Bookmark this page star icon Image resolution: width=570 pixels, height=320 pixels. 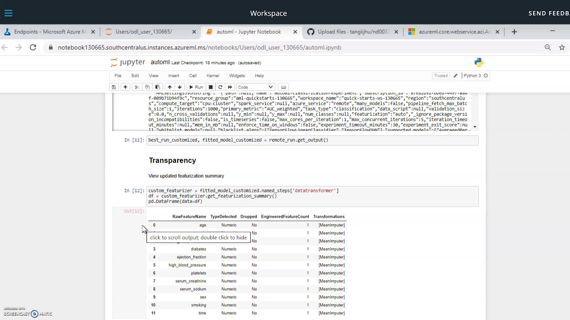pyautogui.click(x=562, y=47)
